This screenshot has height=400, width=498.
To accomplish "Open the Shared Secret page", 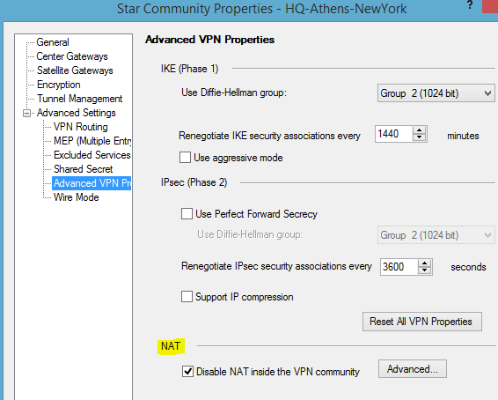I will tap(84, 169).
